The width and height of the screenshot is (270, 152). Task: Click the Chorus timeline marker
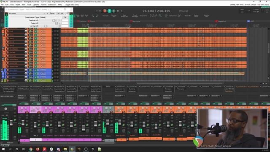[x=92, y=21]
